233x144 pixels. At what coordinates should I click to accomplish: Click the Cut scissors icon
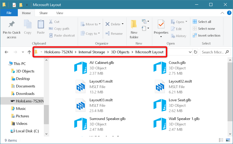tap(51, 22)
